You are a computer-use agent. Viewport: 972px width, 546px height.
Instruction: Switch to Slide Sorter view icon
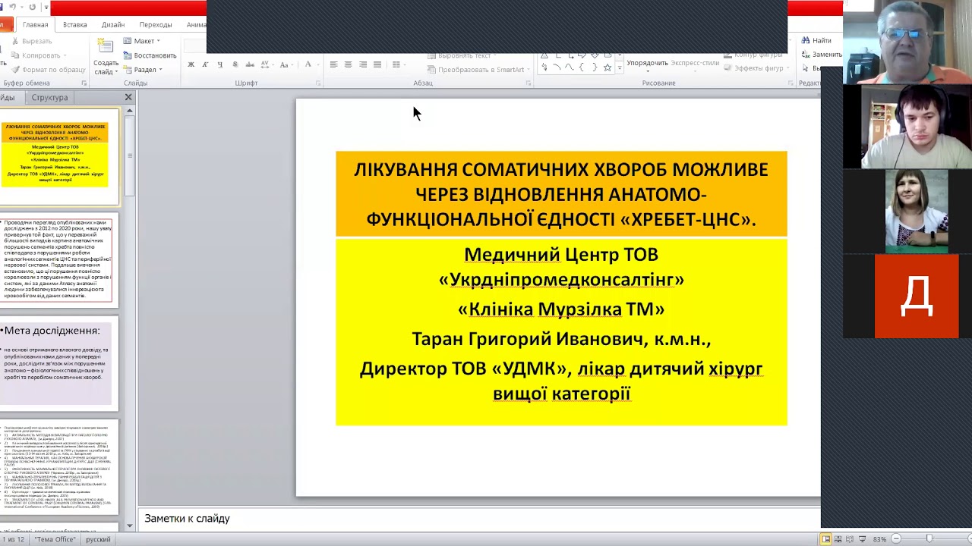839,539
